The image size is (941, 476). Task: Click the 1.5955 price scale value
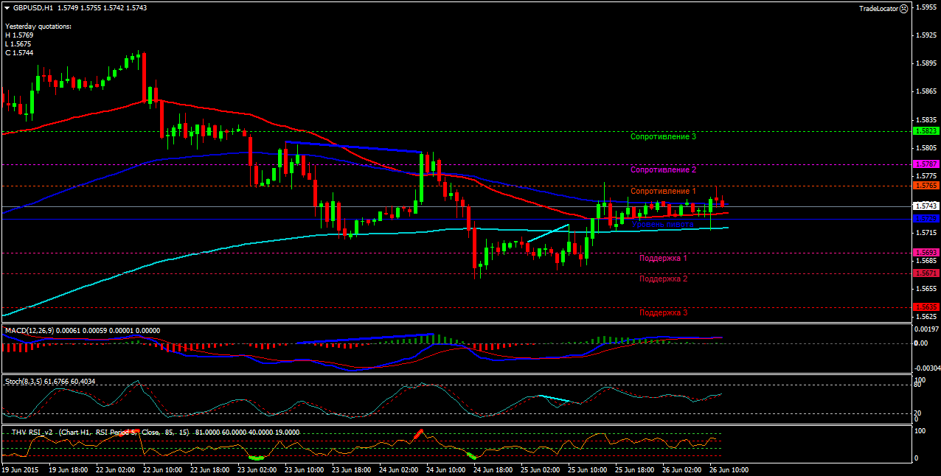[926, 7]
